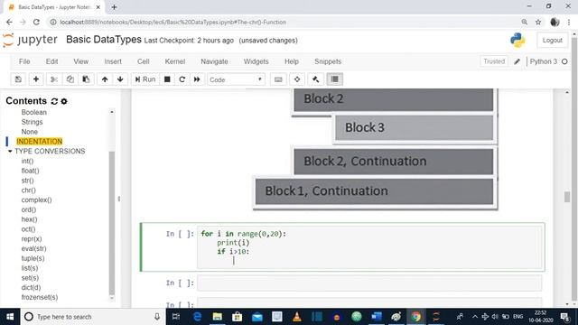Go to Boolean in contents

34,112
